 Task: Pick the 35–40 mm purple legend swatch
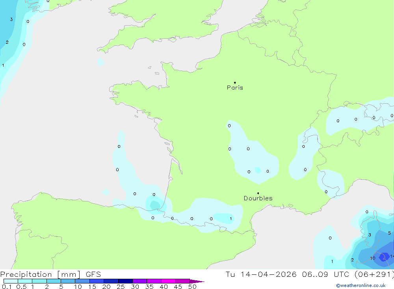[x=154, y=281]
